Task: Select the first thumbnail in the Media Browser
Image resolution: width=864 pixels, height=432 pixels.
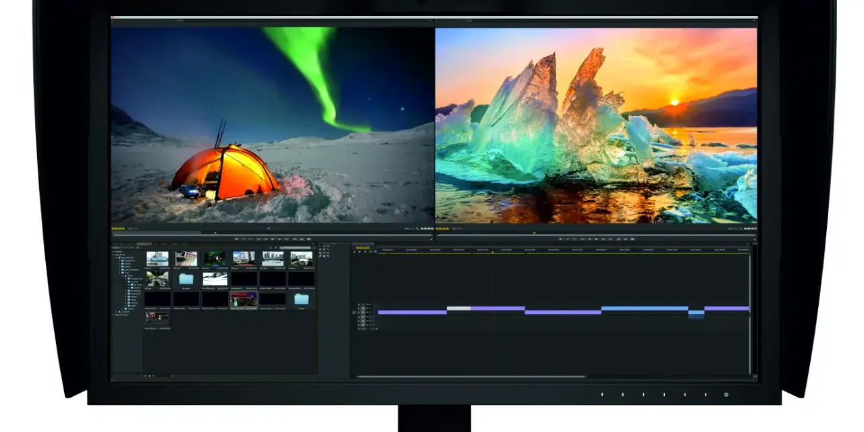Action: tap(157, 259)
